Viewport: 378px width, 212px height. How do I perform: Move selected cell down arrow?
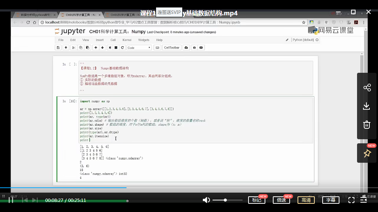point(103,48)
